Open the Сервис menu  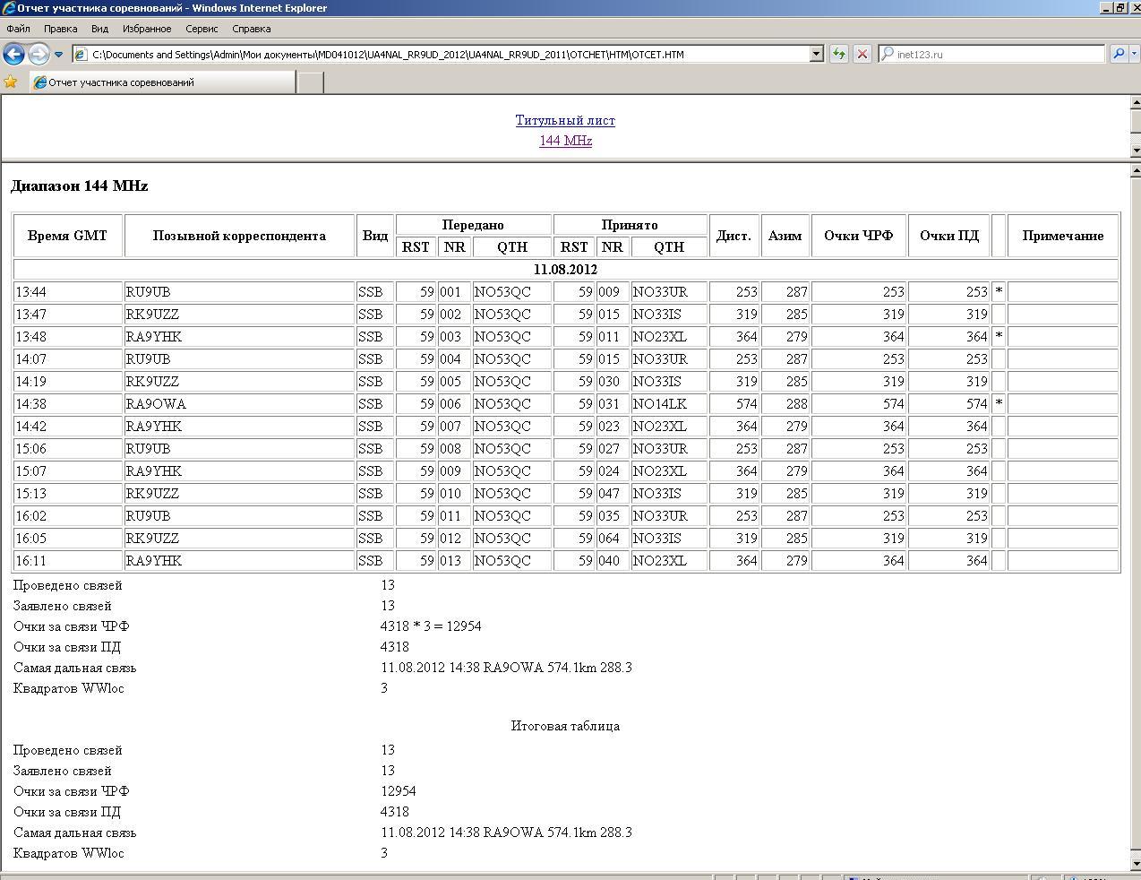click(x=202, y=29)
